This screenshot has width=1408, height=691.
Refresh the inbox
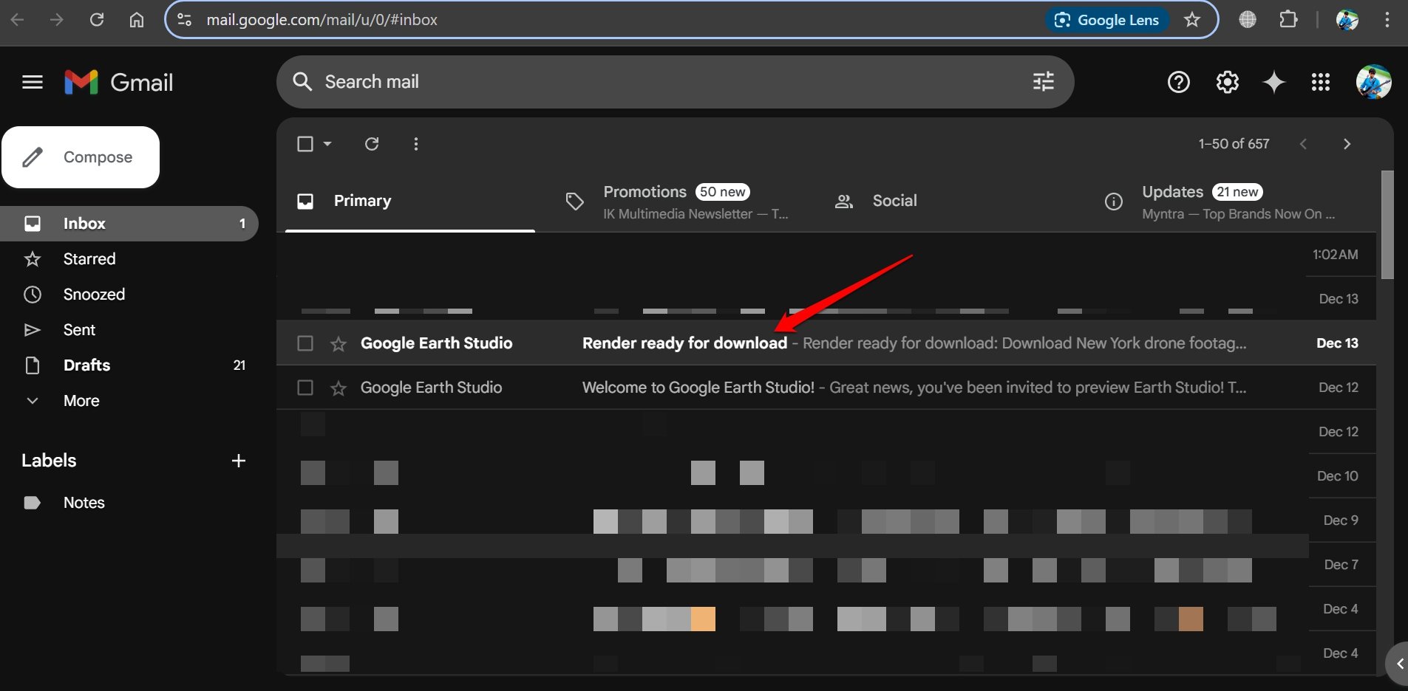tap(372, 144)
